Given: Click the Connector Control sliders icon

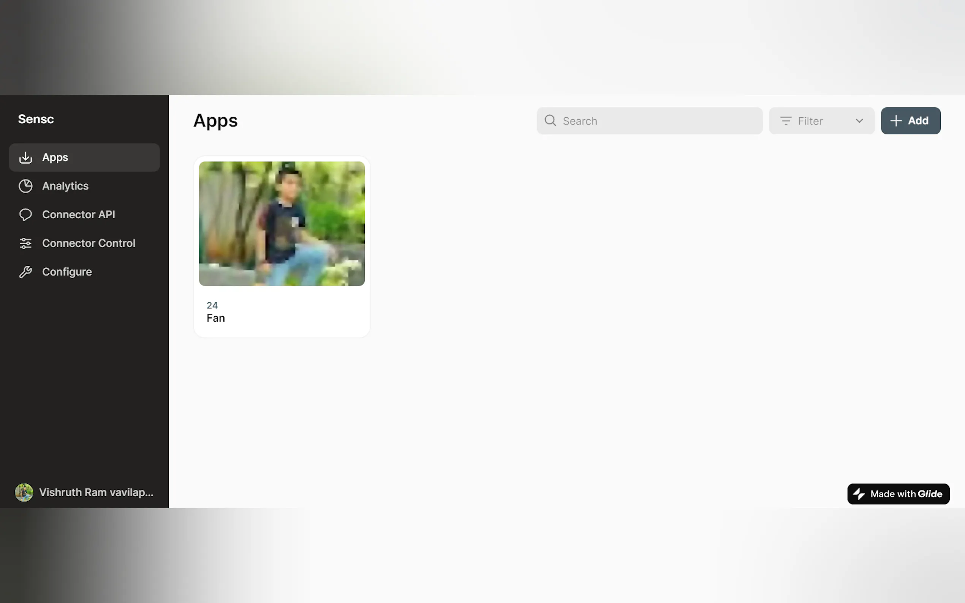Looking at the screenshot, I should pos(25,243).
